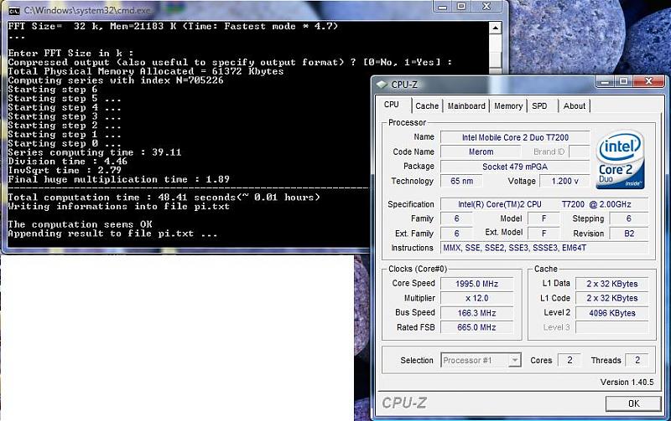Click the Series computing time line
Screen dimensions: 671x421
pyautogui.click(x=95, y=152)
